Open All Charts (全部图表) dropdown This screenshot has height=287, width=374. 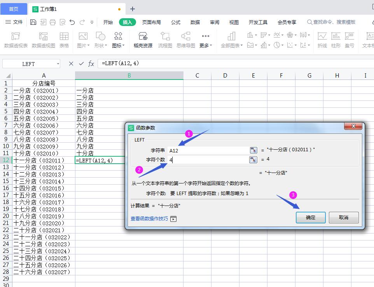pyautogui.click(x=231, y=40)
